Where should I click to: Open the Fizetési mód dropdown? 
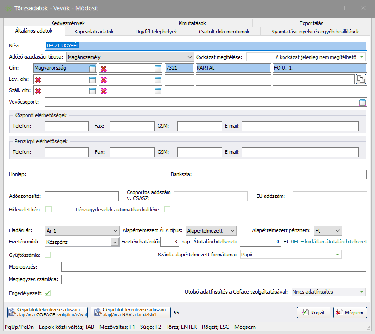115,242
